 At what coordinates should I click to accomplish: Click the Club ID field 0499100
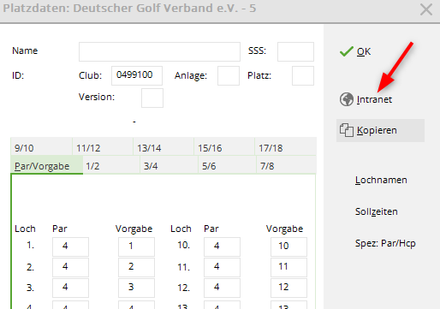coord(137,75)
